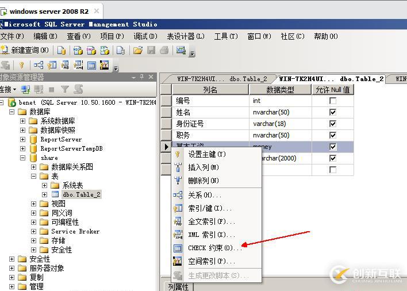Screen dimensions: 407x291
Task: Click the Manage Indexes and Keys toolbar icon
Action: (52, 65)
